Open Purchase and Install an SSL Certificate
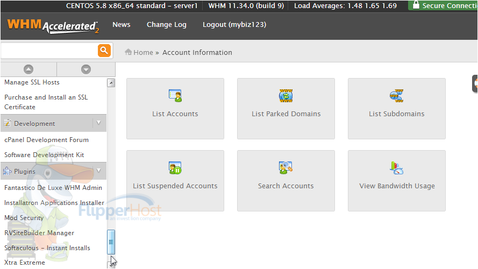478x269 pixels. point(46,102)
